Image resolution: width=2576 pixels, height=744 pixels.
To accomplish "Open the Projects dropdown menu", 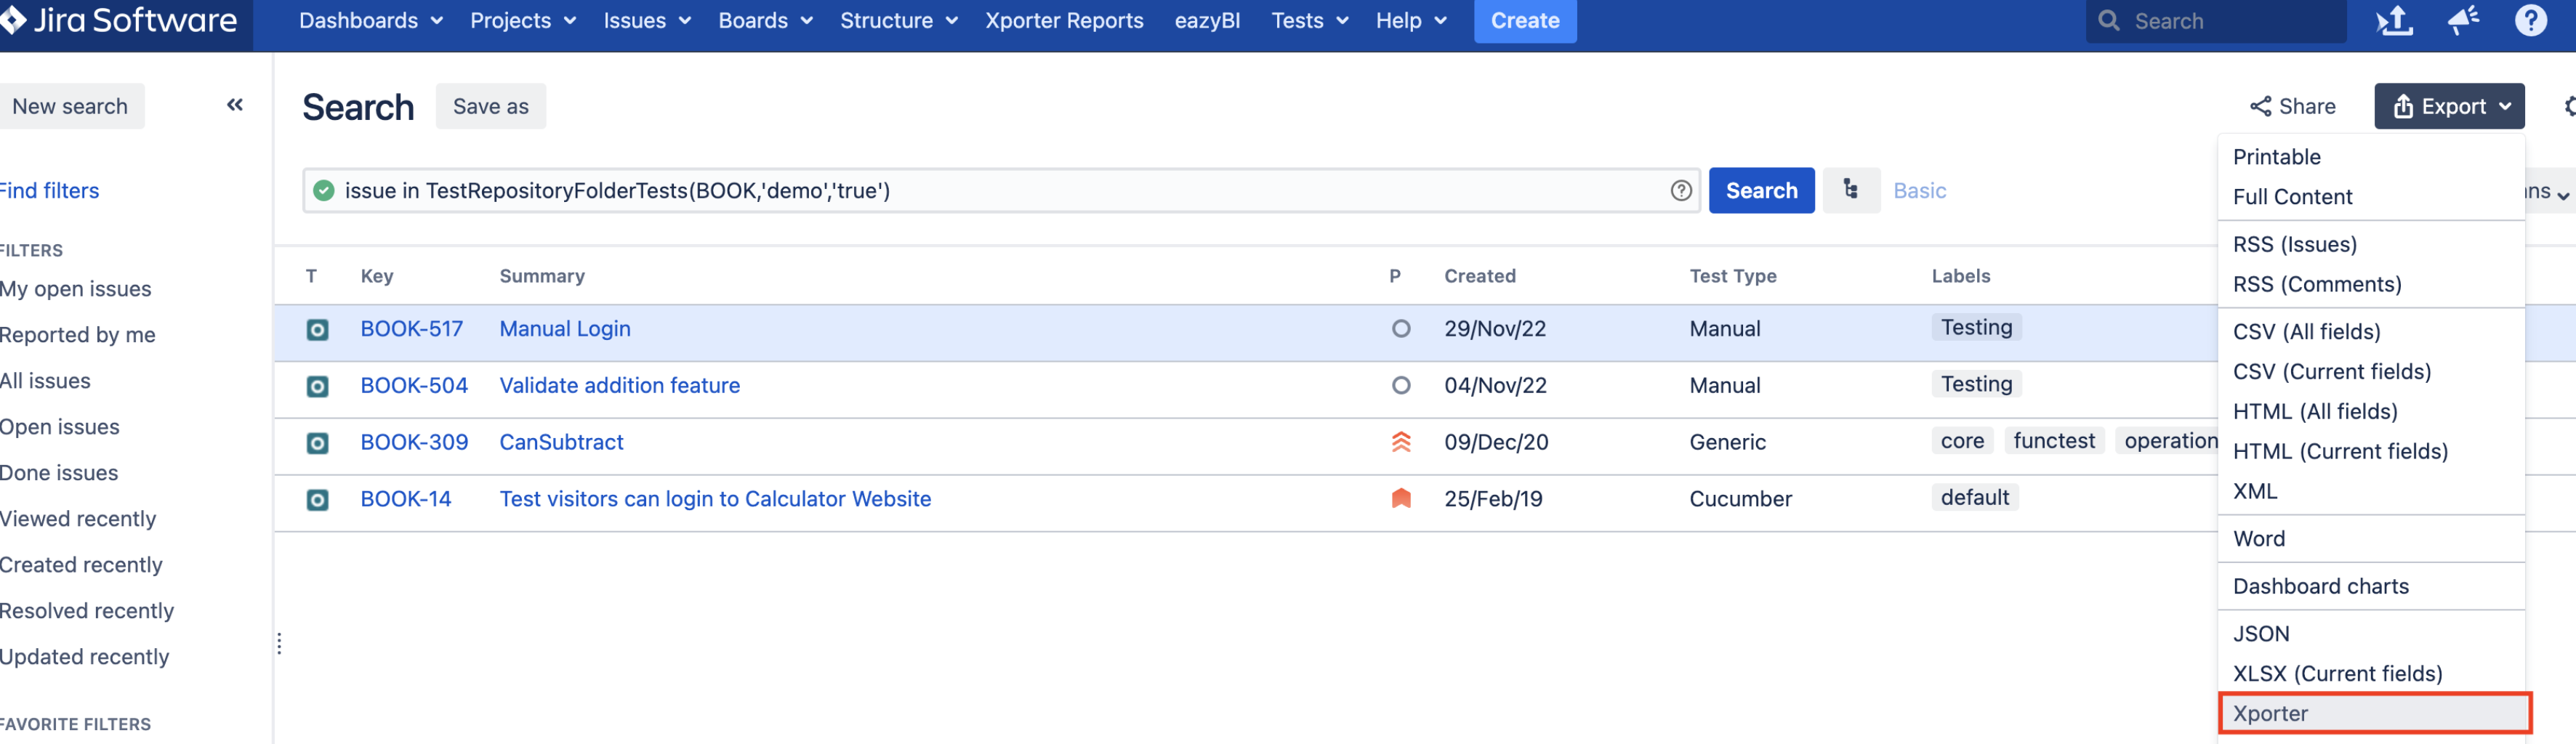I will pos(522,21).
